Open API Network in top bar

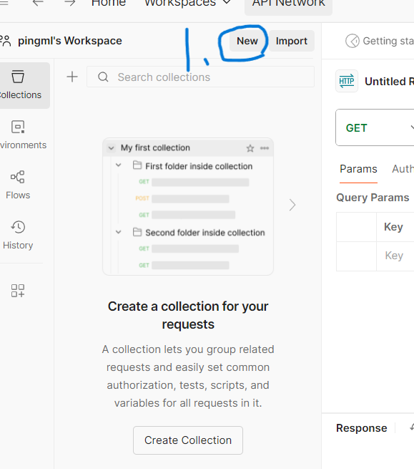tap(288, 5)
